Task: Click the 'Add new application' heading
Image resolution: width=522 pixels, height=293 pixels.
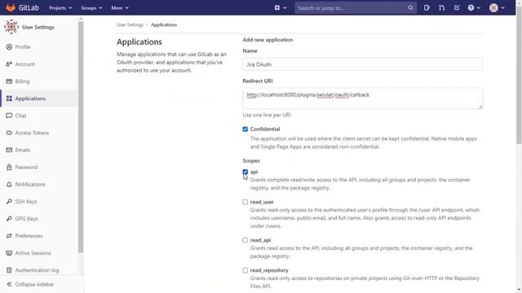Action: 268,40
